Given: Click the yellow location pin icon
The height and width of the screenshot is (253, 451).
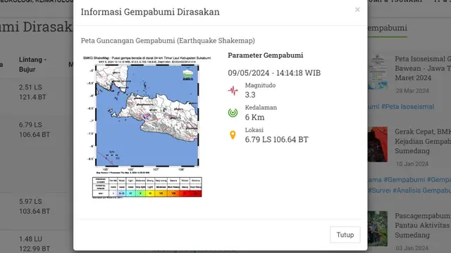Looking at the screenshot, I should pyautogui.click(x=233, y=135).
